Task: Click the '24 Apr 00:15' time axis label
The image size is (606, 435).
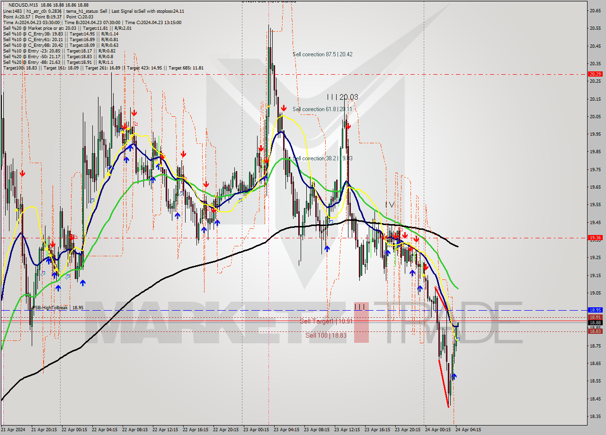Action: [438, 430]
